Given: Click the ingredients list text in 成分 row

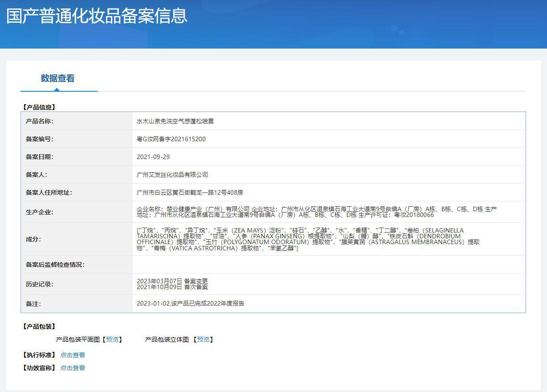Looking at the screenshot, I should [x=307, y=239].
